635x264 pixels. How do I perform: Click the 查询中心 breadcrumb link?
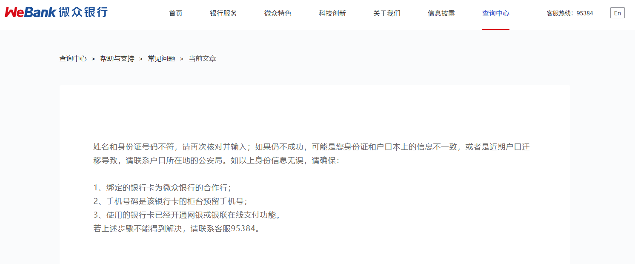click(73, 59)
